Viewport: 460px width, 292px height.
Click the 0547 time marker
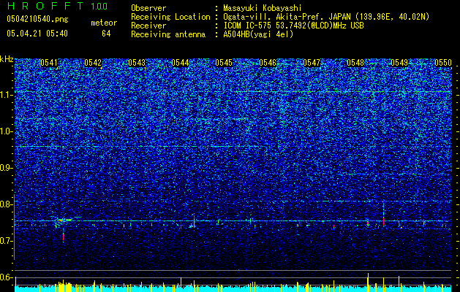(x=312, y=63)
